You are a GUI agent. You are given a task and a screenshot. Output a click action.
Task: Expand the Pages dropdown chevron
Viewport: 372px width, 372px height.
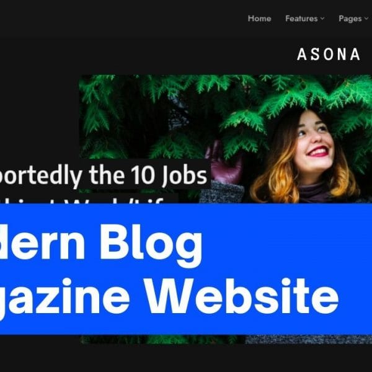tap(366, 19)
